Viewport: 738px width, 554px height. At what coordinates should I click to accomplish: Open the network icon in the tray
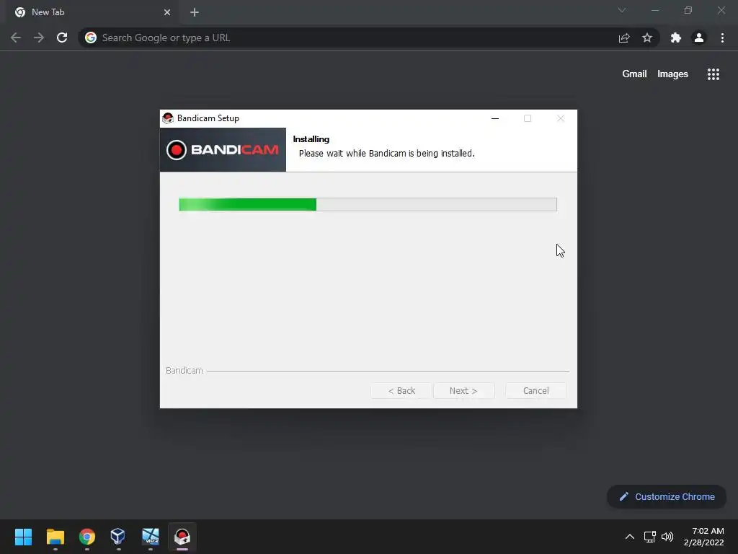point(650,537)
